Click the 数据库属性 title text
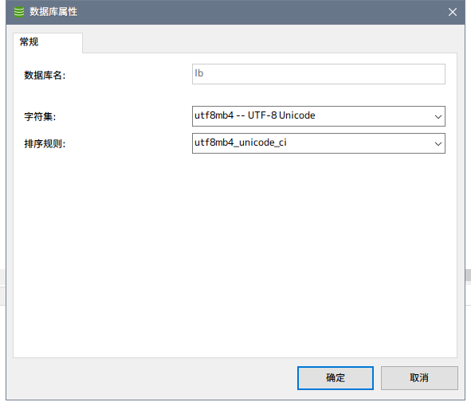This screenshot has width=471, height=406. 53,12
